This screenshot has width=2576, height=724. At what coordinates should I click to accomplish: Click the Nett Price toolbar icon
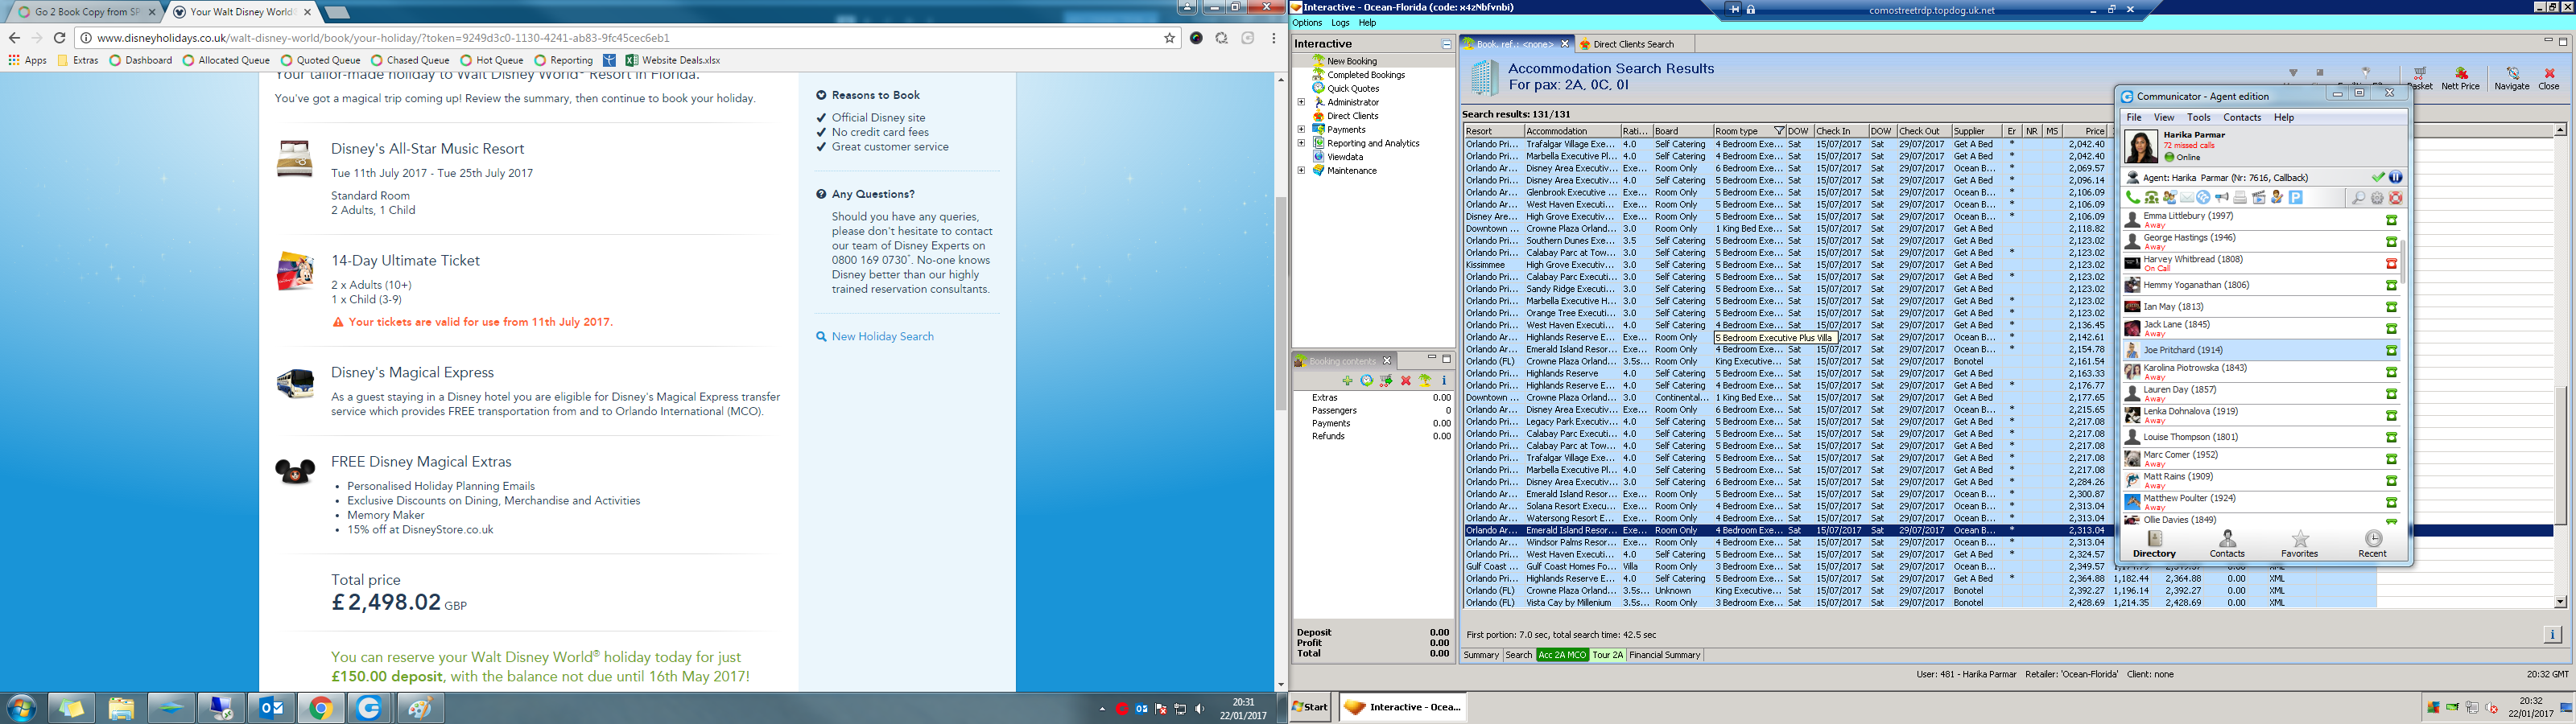(x=2461, y=79)
